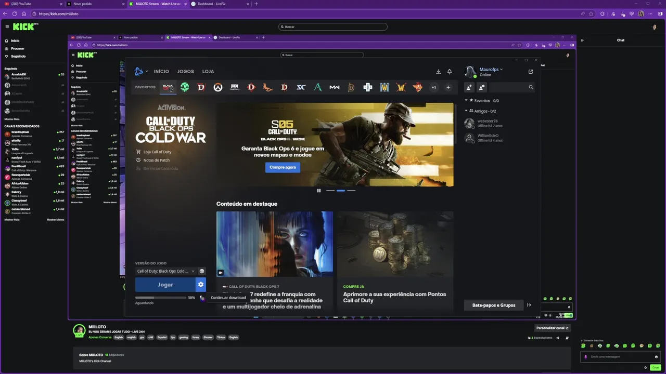
Task: Click the blue Jogar button
Action: pos(165,285)
